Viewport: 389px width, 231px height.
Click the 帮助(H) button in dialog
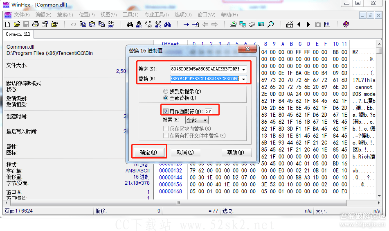tap(236, 152)
